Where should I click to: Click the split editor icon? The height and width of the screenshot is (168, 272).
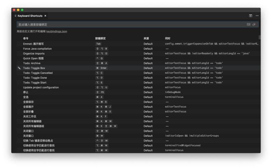[251, 16]
